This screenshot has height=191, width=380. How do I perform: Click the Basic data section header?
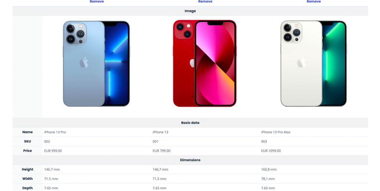click(190, 123)
